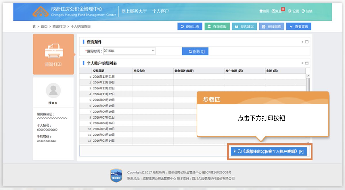Collapse the 查询条件 section chevron
Viewport: 345px width, 190px height.
[302, 42]
